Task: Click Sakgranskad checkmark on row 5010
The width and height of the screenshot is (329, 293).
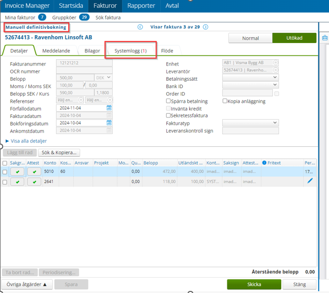Action: point(17,172)
